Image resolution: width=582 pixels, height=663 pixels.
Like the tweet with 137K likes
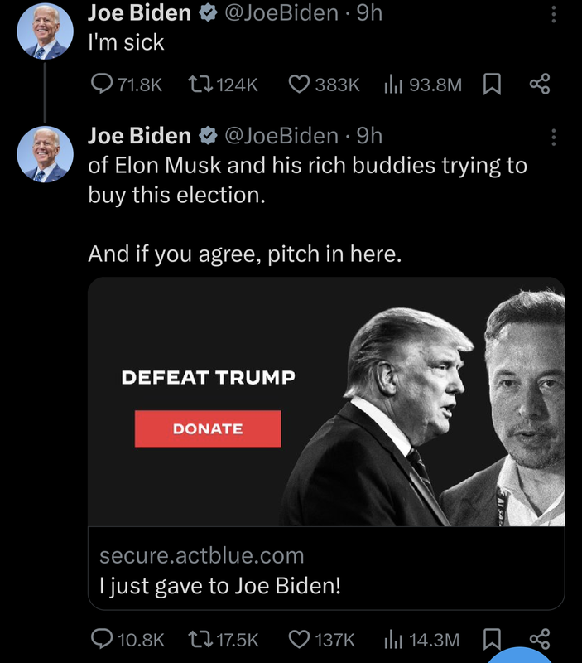click(x=299, y=639)
